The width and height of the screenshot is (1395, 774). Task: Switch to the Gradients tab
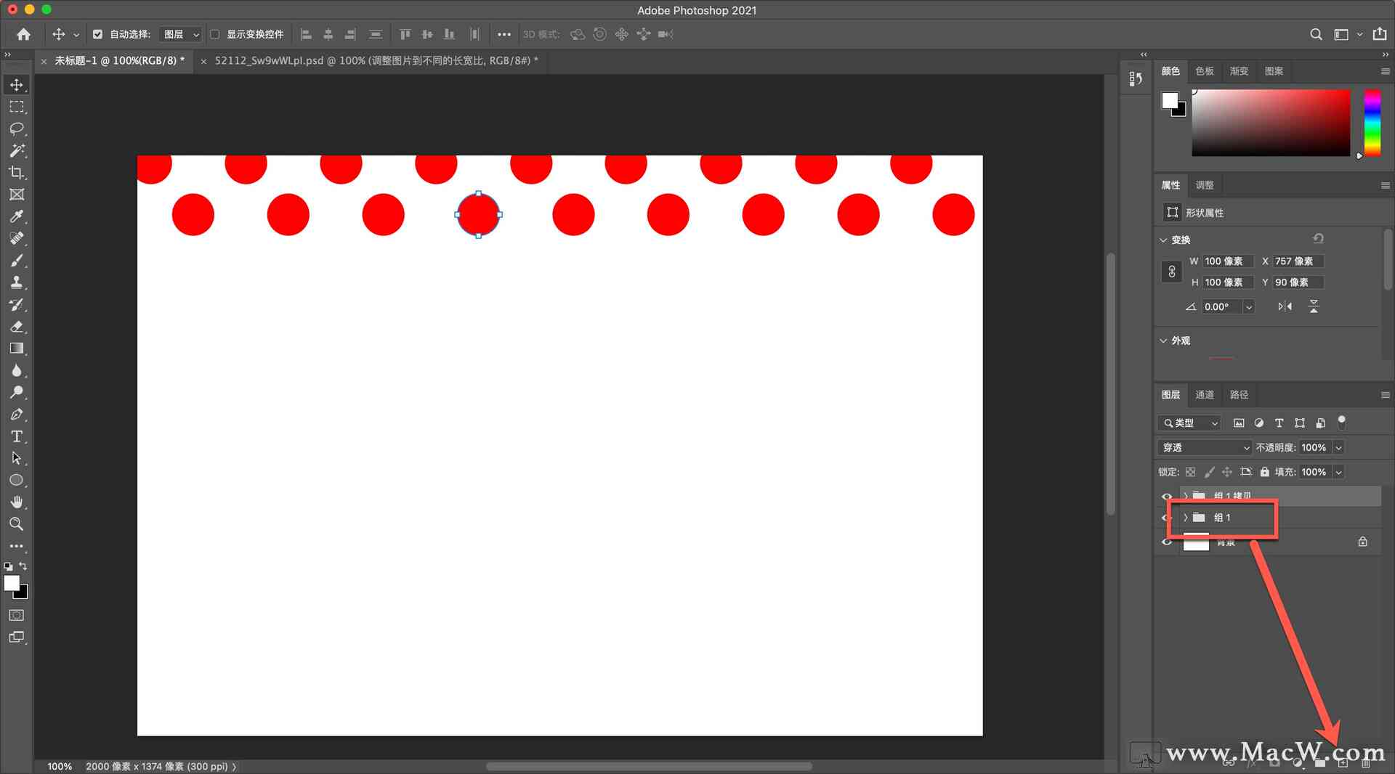point(1239,71)
